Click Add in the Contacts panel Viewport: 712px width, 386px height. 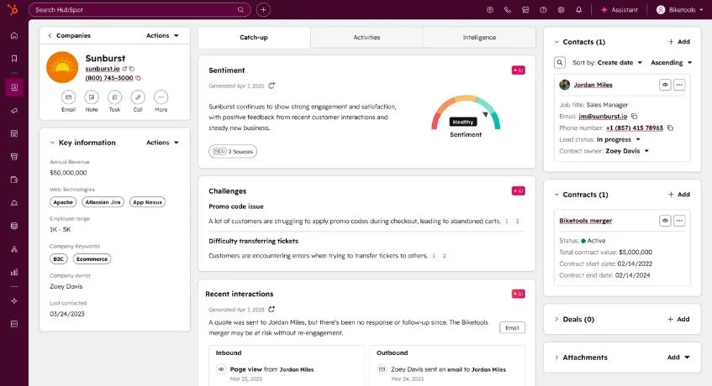tap(679, 42)
